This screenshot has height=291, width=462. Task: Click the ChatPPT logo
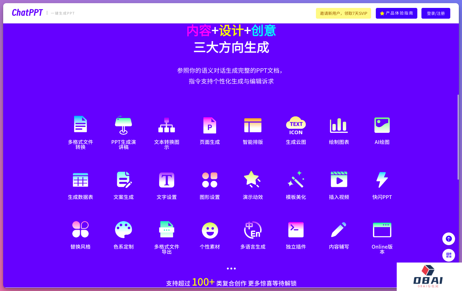click(27, 13)
